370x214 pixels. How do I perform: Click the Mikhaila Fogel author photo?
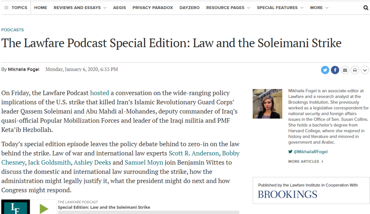267,103
